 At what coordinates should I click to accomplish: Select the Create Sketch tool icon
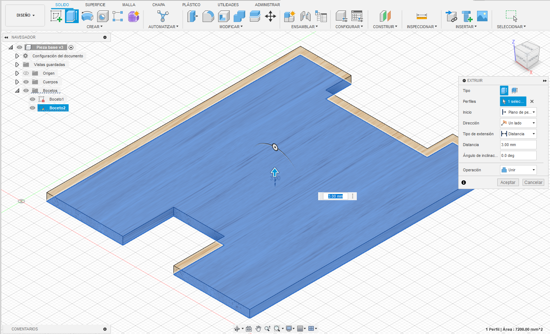coord(56,16)
